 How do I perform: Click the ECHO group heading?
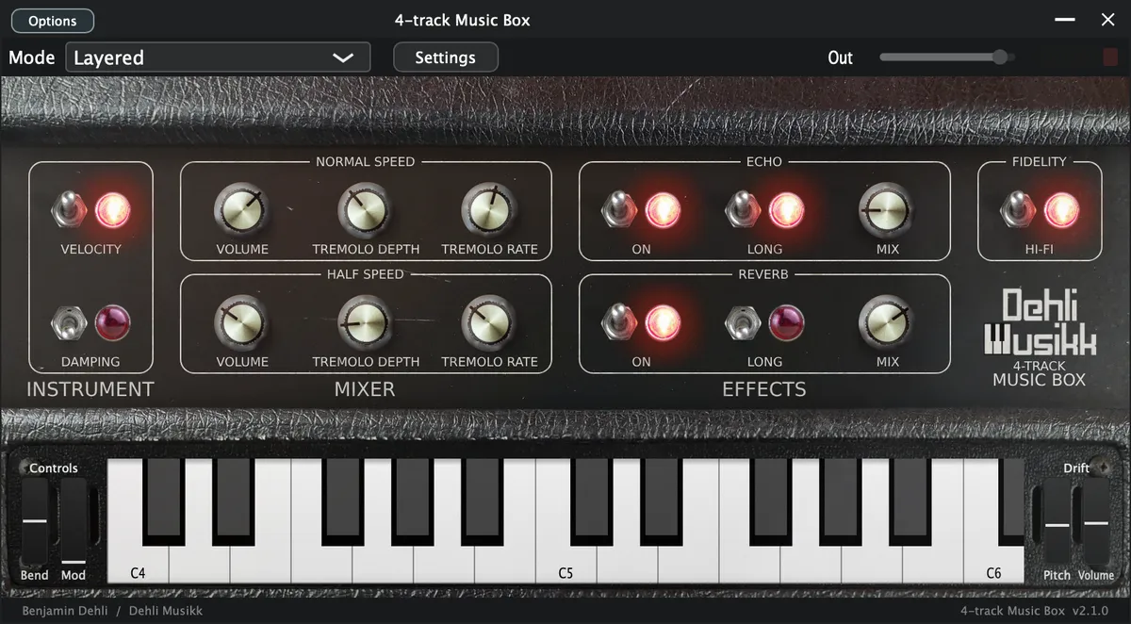[x=764, y=161]
